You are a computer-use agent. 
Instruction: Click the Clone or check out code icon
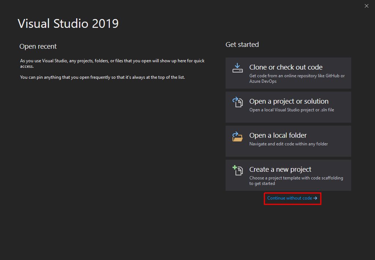237,68
